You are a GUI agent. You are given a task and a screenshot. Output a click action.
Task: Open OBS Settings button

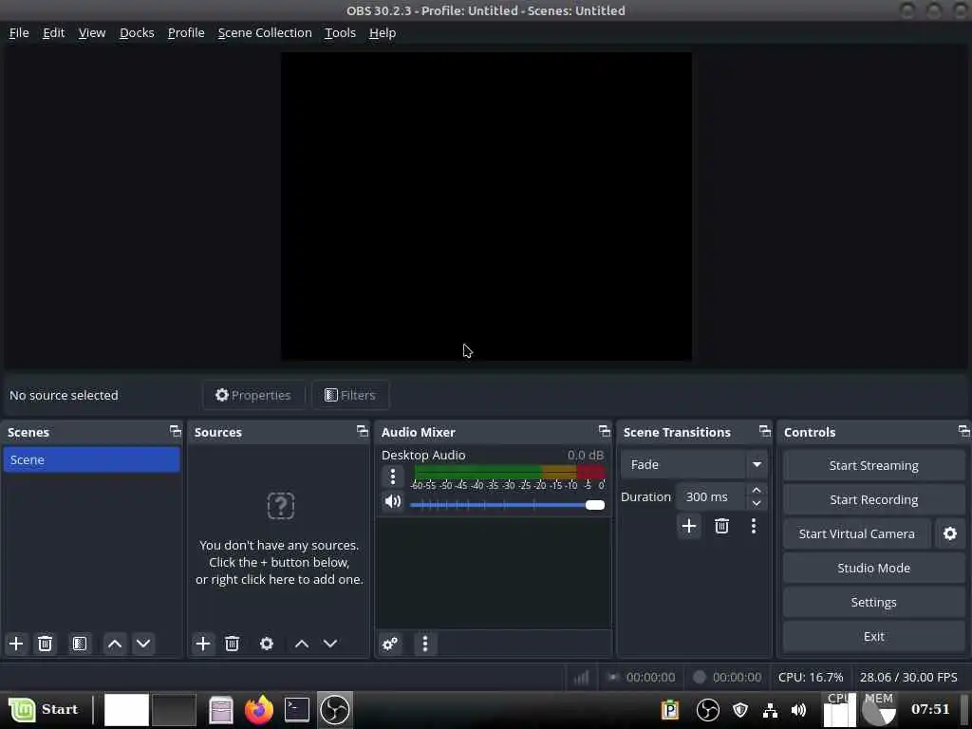click(873, 602)
